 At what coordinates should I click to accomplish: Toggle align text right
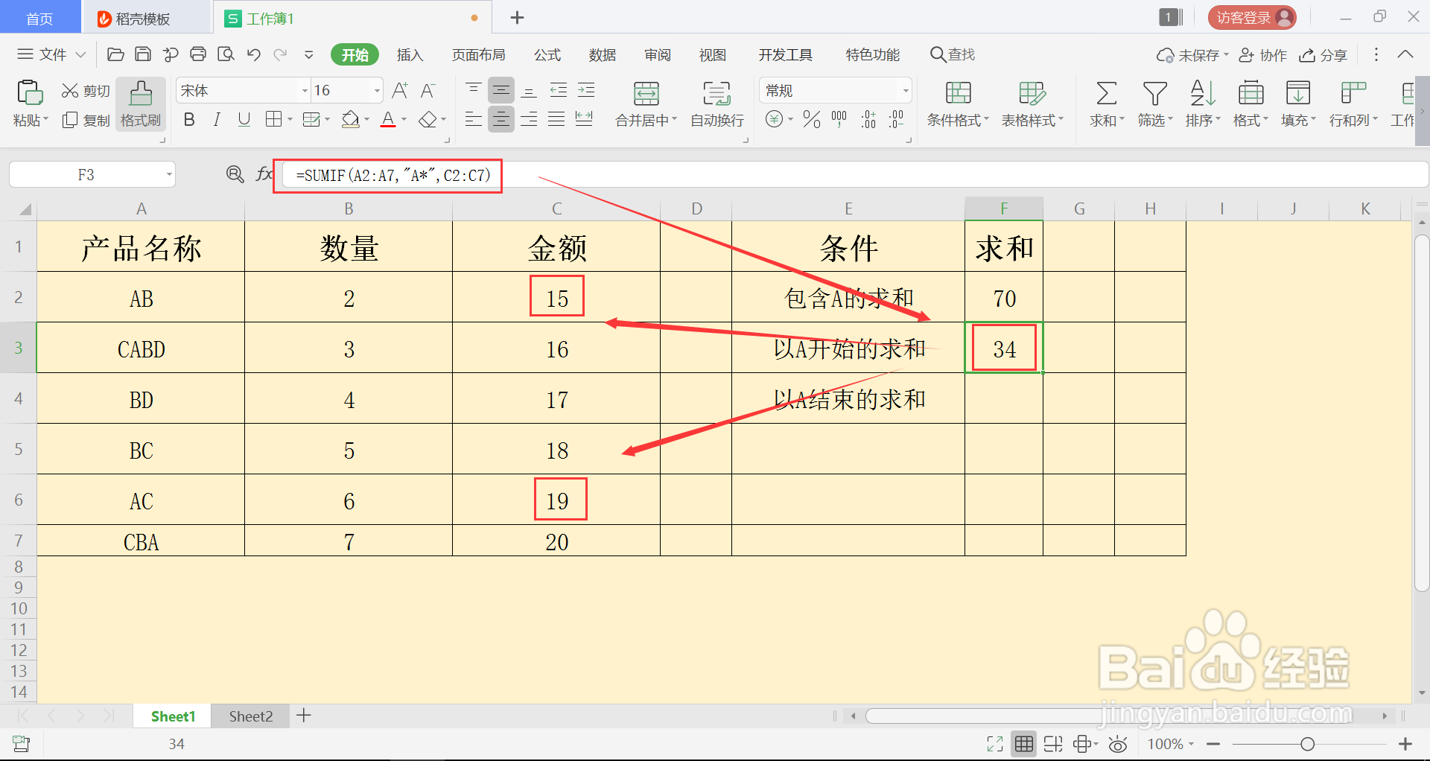tap(529, 119)
